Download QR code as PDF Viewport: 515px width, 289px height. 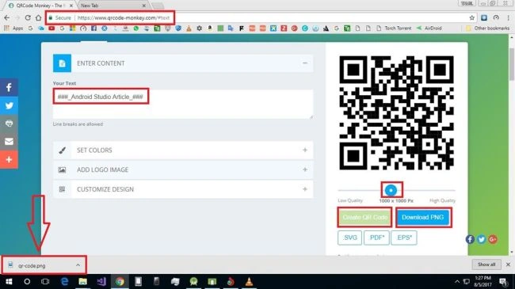point(376,238)
